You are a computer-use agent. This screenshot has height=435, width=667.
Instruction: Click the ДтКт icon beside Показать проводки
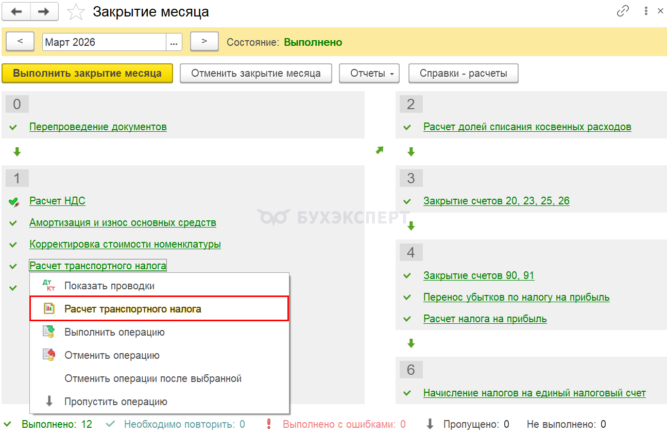click(49, 286)
